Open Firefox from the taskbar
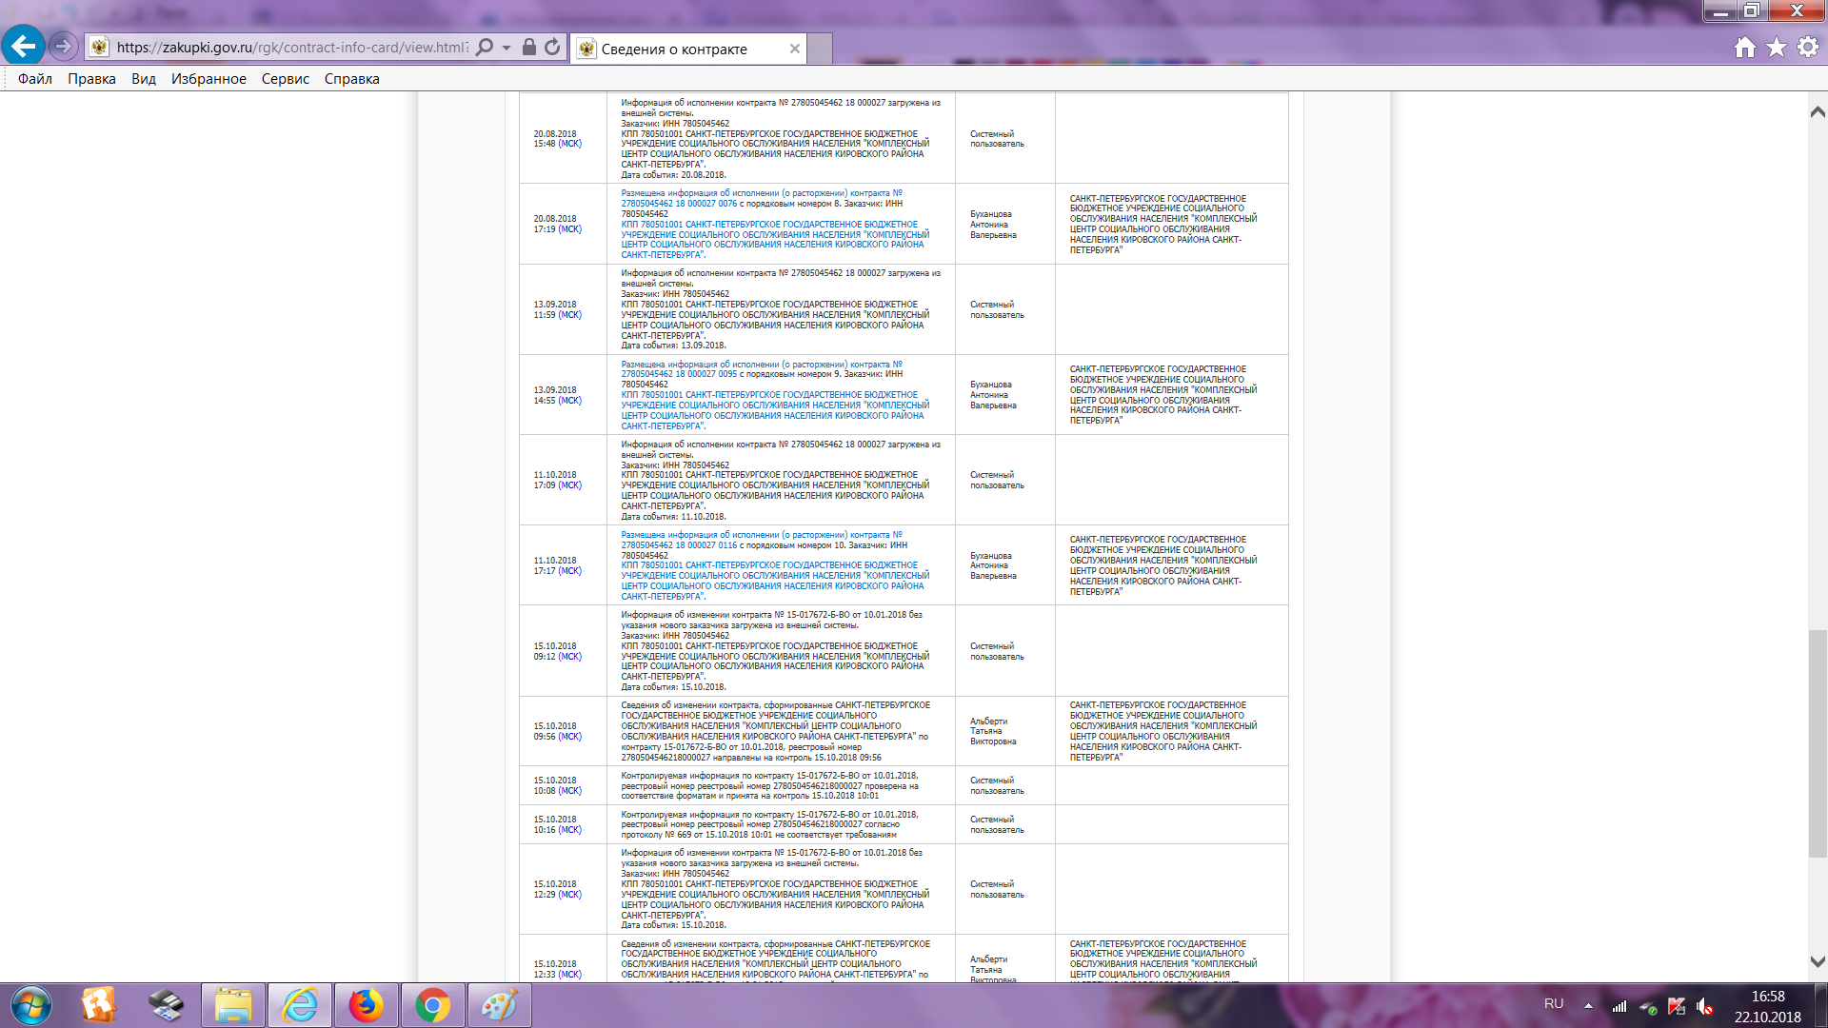 366,1005
